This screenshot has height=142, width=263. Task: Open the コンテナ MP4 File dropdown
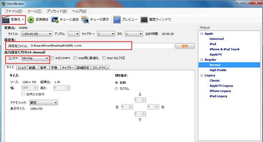point(35,58)
